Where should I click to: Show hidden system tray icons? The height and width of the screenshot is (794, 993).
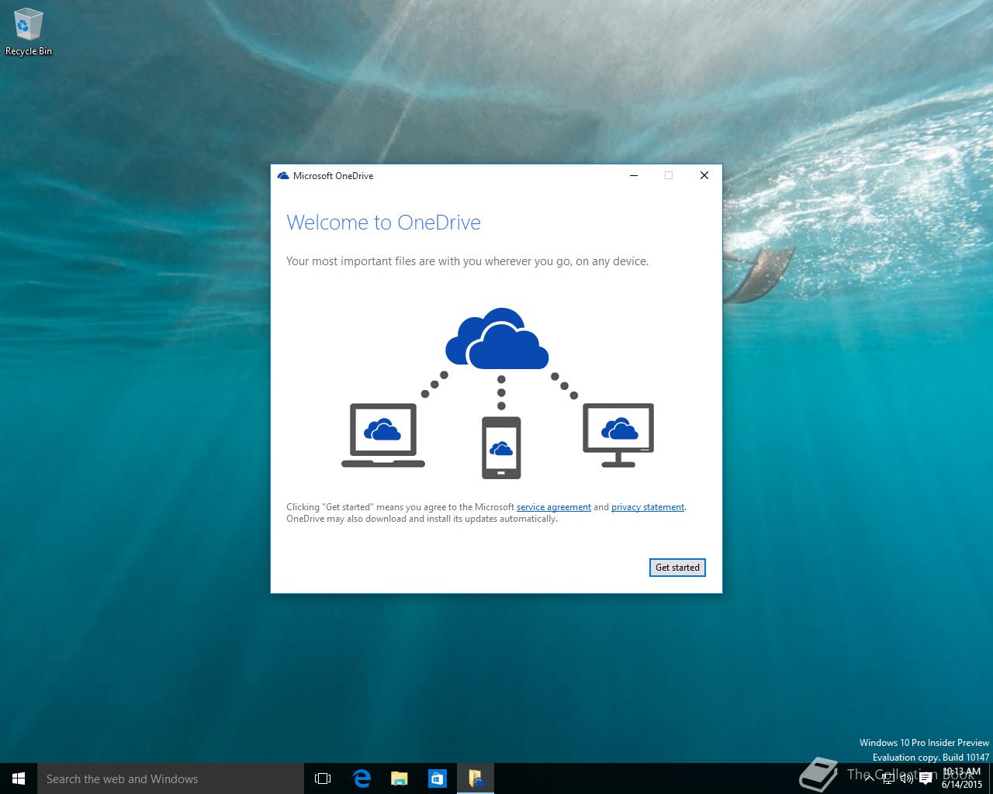tap(870, 778)
